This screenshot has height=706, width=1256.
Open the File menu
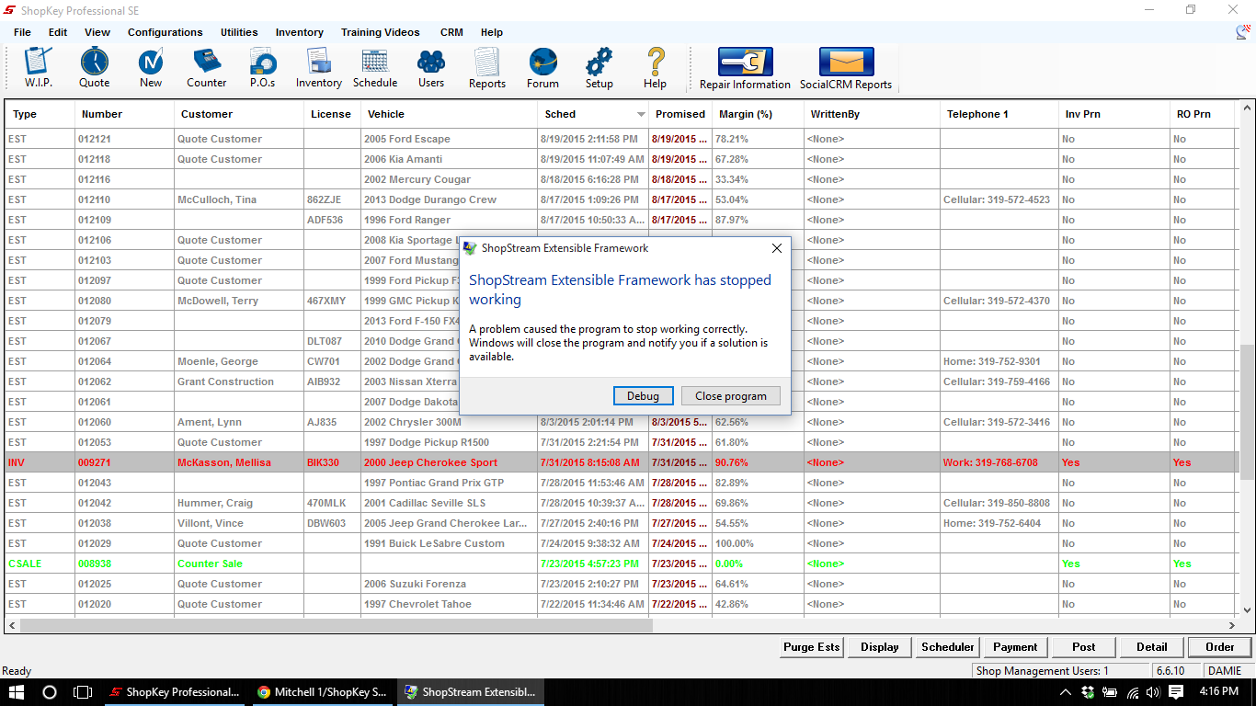coord(22,32)
